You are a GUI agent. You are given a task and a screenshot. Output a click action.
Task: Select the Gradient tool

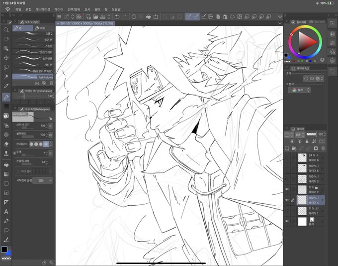[x=6, y=174]
